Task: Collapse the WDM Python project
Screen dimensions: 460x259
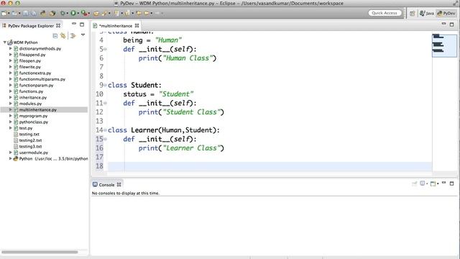Action: pyautogui.click(x=5, y=42)
